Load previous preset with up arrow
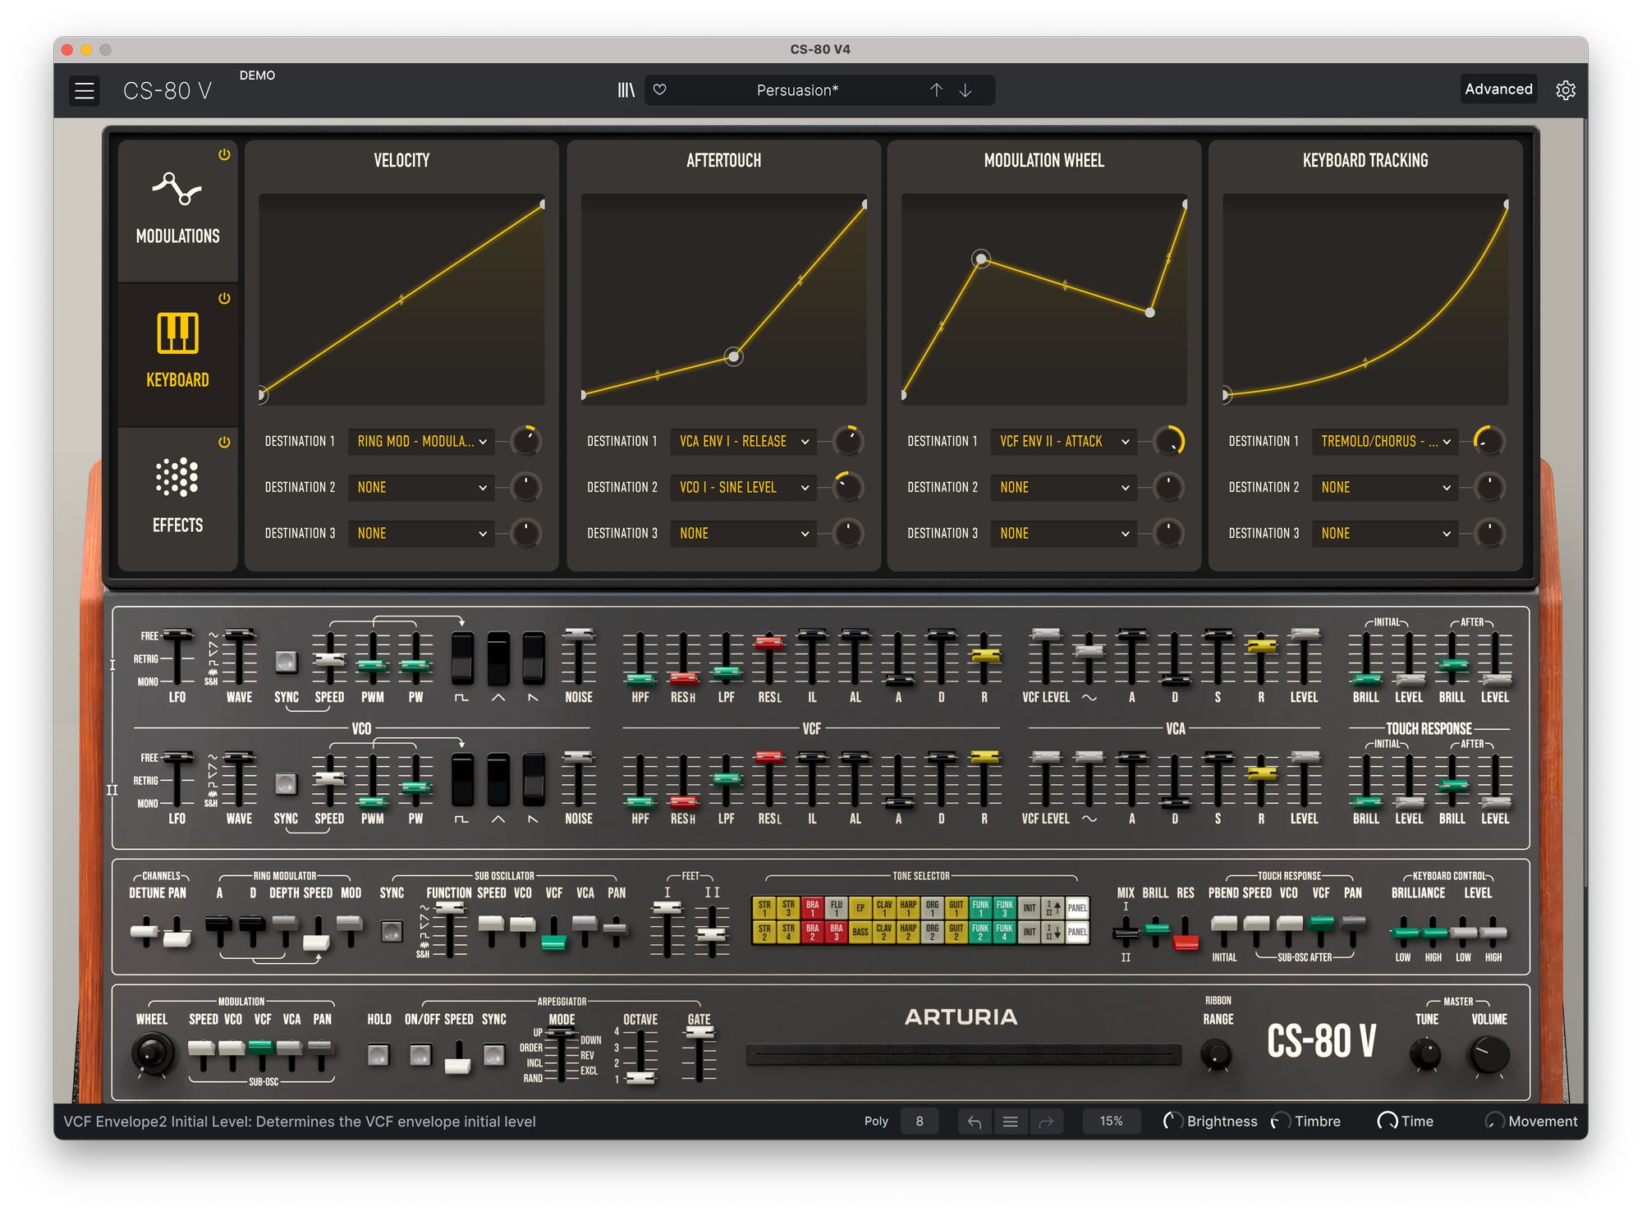1642x1211 pixels. 936,90
